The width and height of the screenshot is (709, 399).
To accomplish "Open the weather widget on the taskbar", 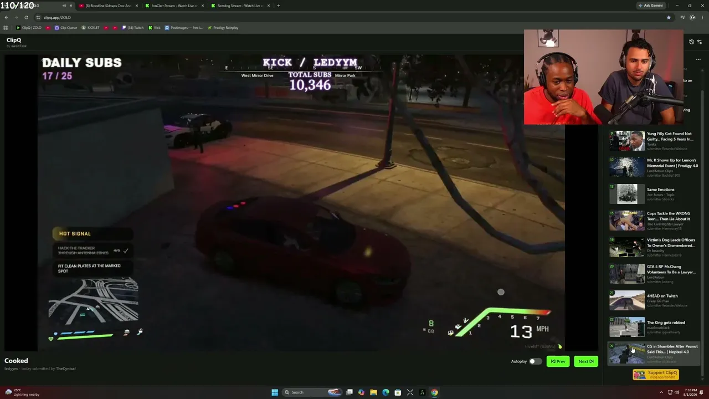I will (x=22, y=392).
